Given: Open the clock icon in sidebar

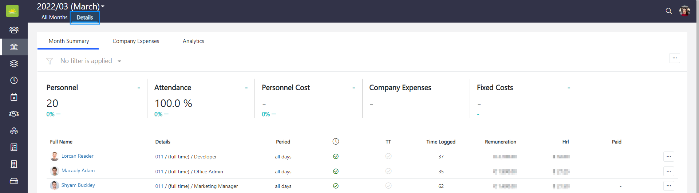Looking at the screenshot, I should coord(14,80).
